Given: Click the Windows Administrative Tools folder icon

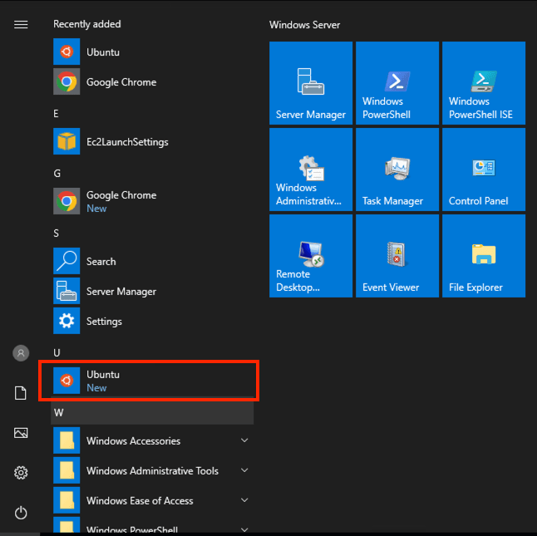Looking at the screenshot, I should click(x=67, y=470).
